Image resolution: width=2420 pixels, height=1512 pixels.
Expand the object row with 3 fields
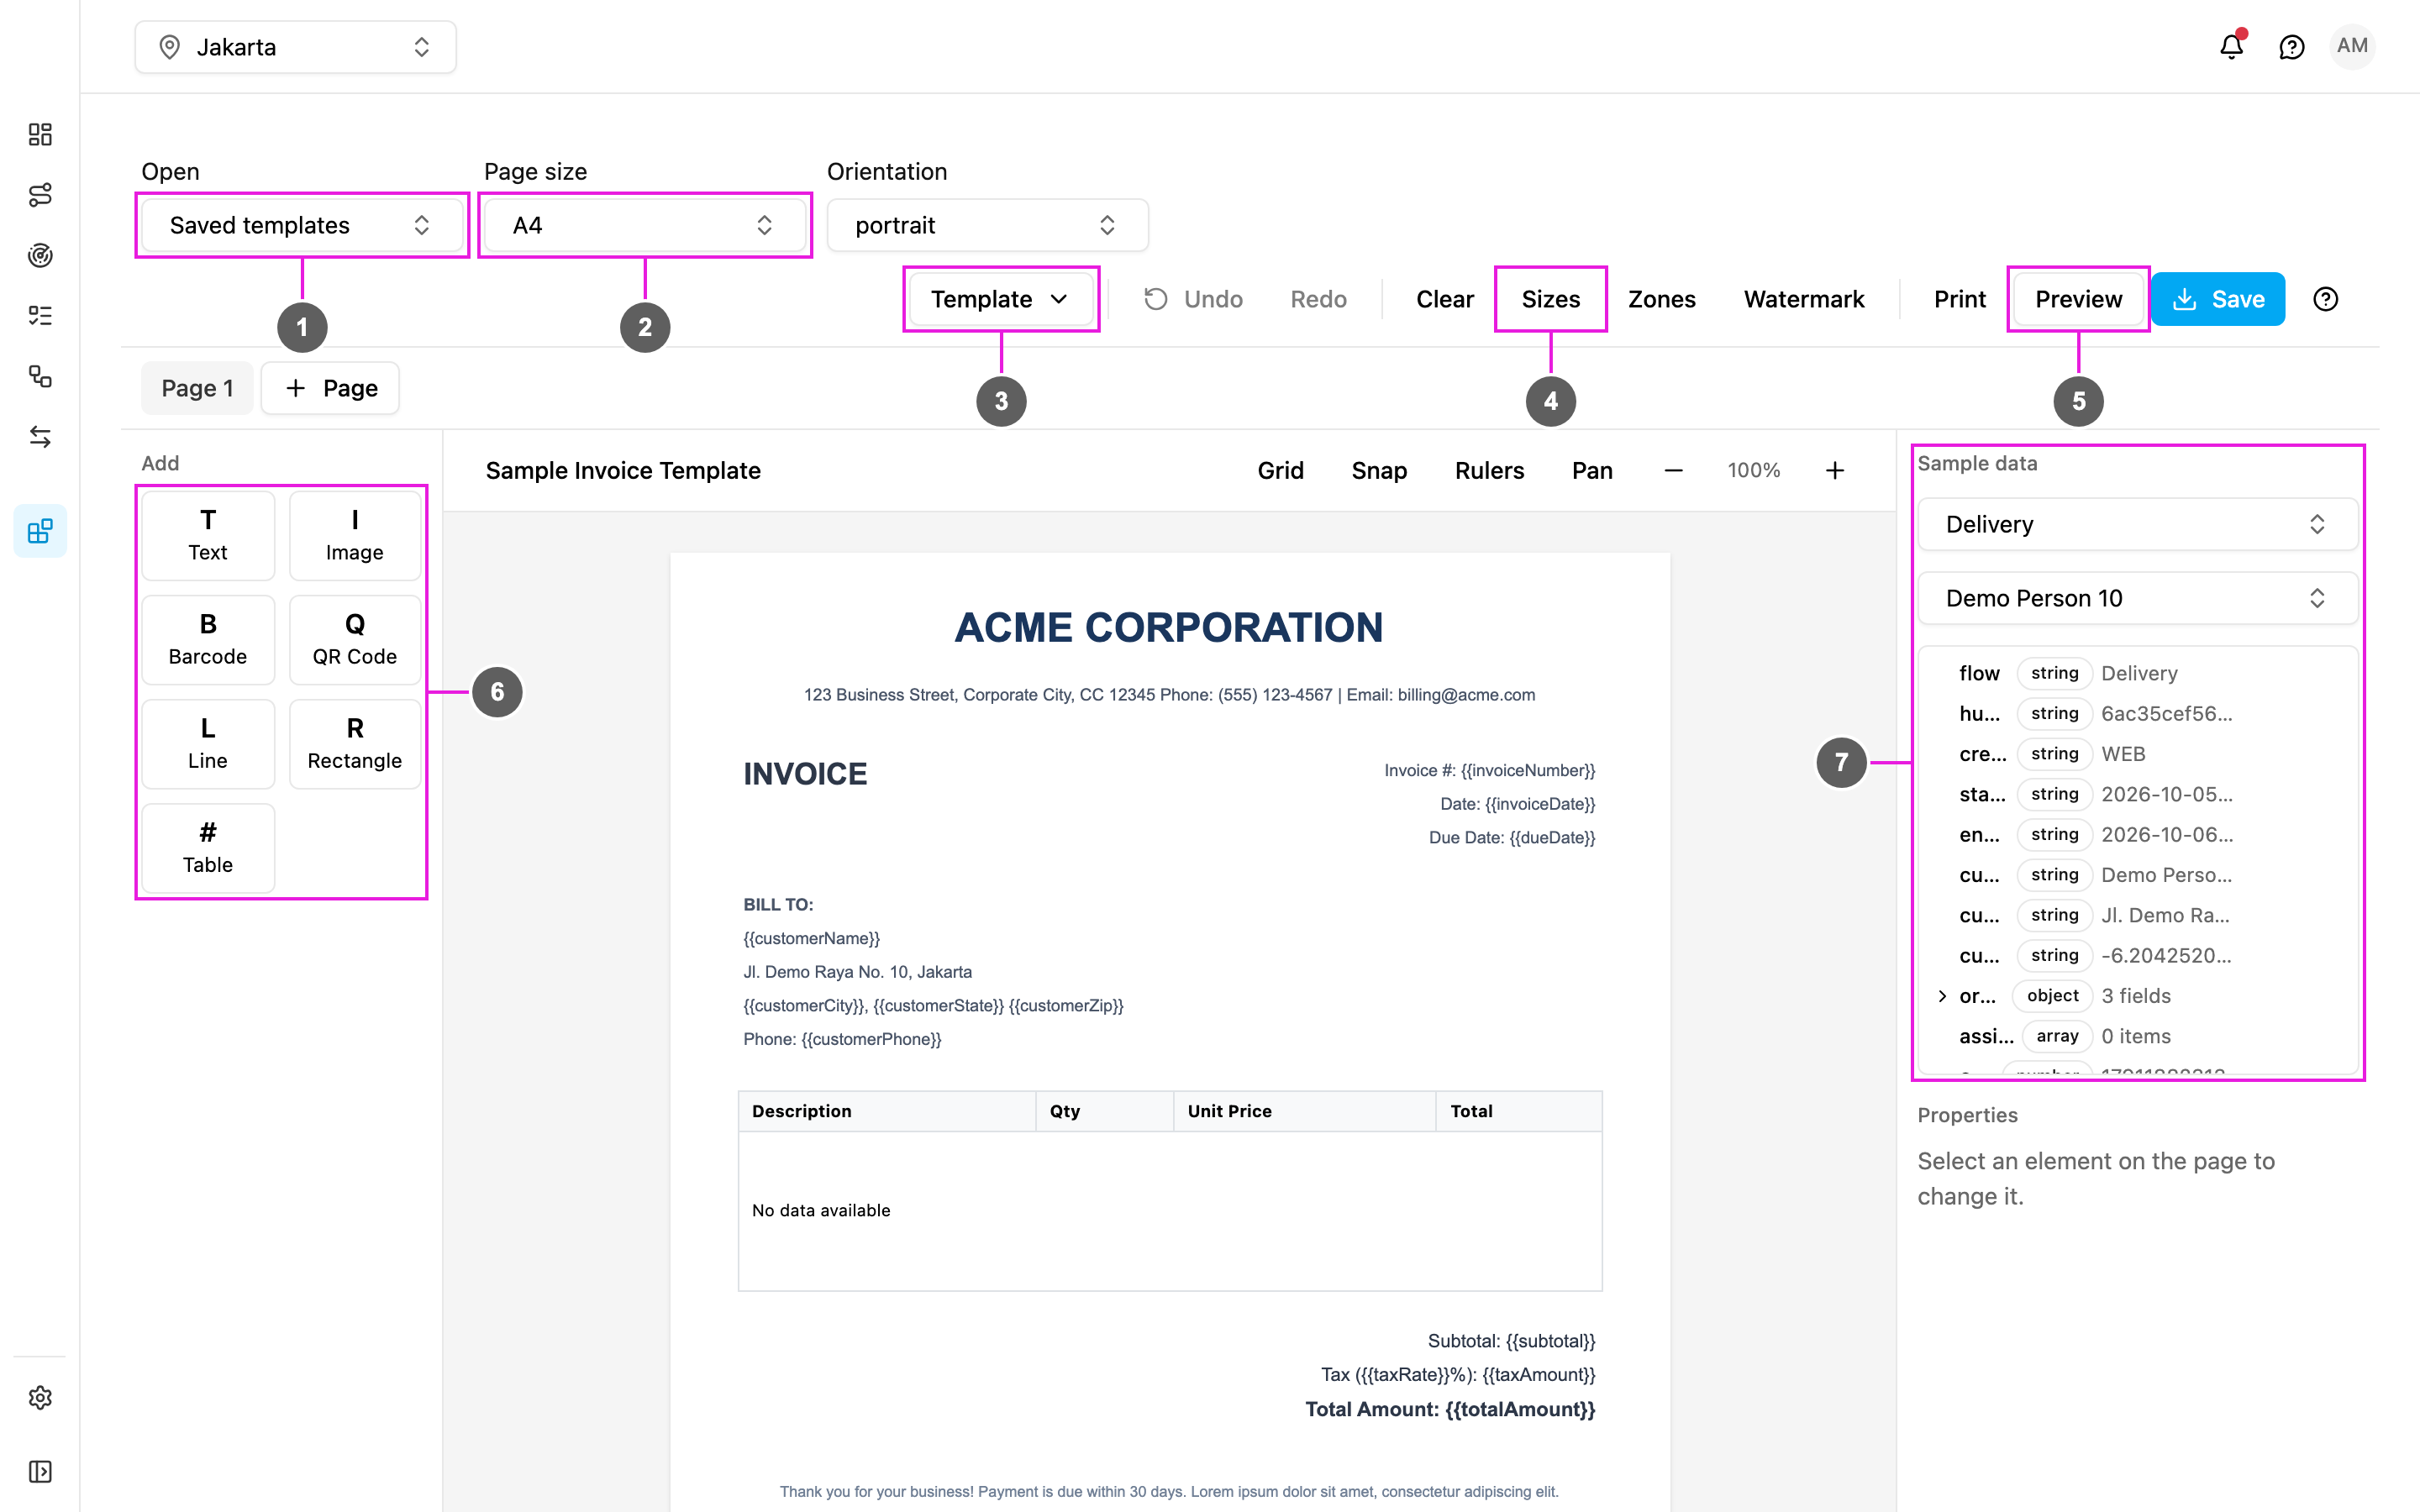pos(1941,996)
